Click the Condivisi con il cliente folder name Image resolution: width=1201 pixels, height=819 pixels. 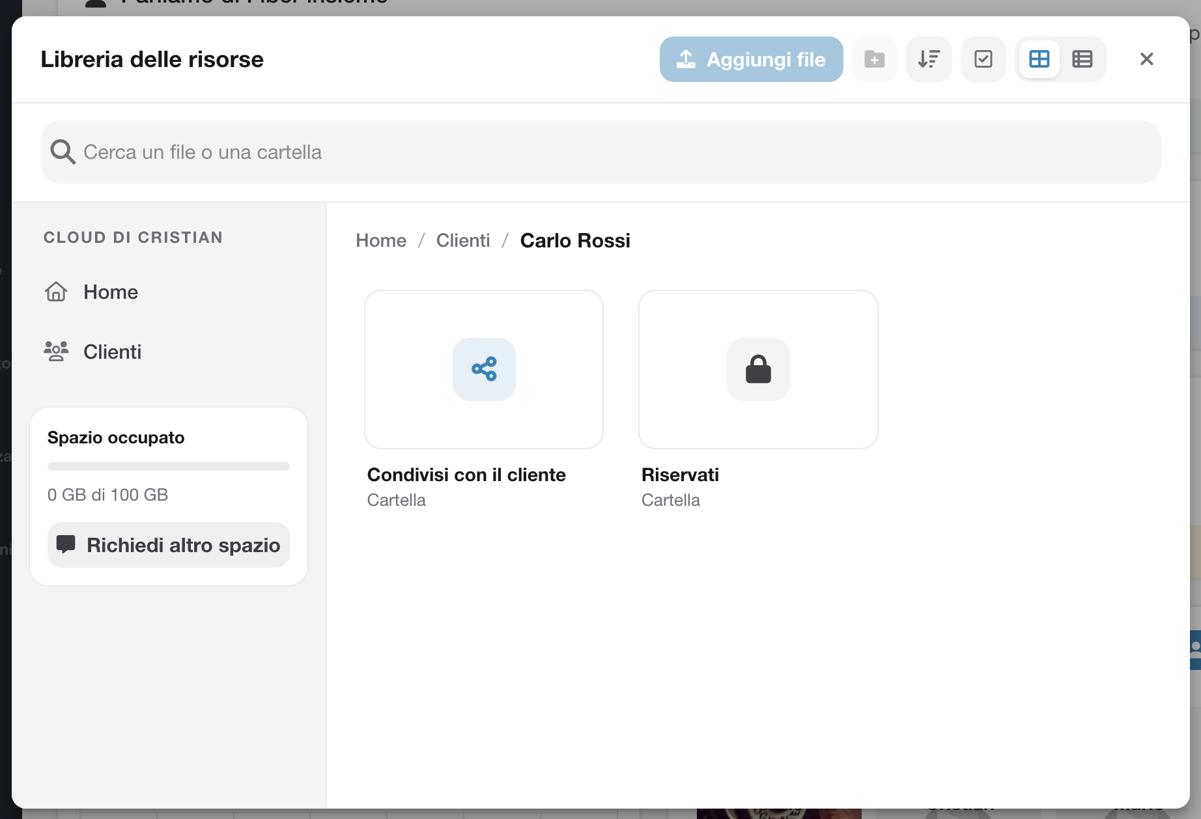[466, 475]
